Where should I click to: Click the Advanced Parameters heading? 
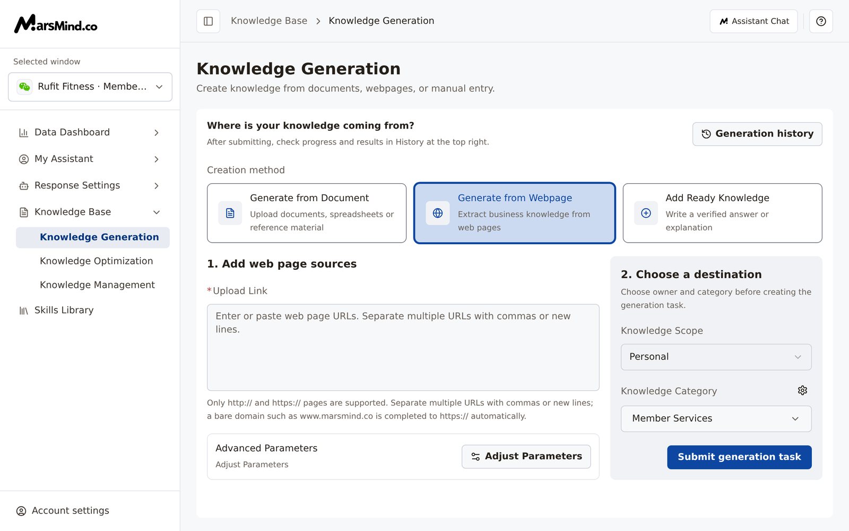tap(266, 448)
